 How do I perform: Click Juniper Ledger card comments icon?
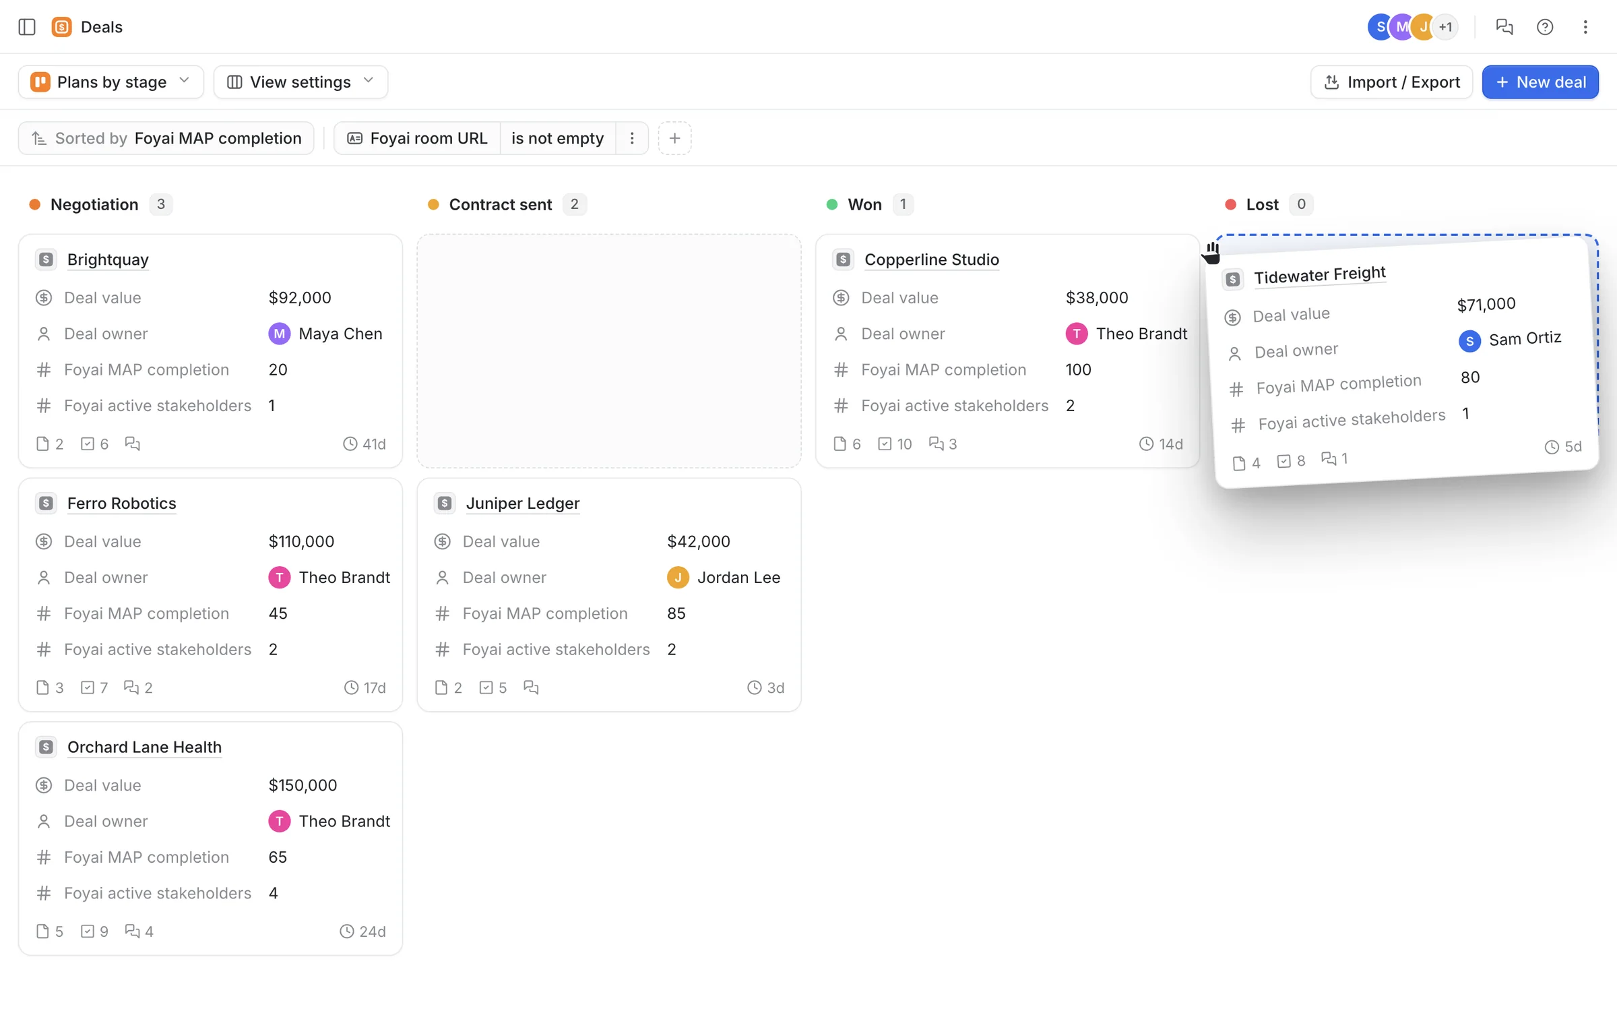[531, 687]
